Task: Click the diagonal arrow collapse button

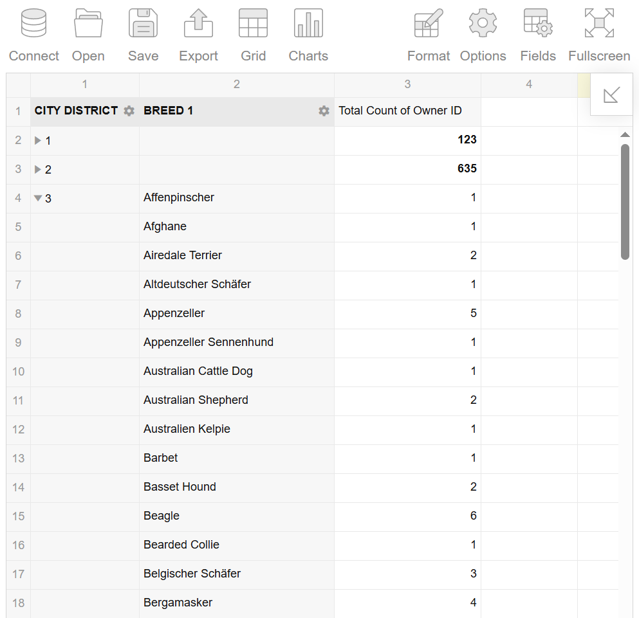Action: [611, 95]
